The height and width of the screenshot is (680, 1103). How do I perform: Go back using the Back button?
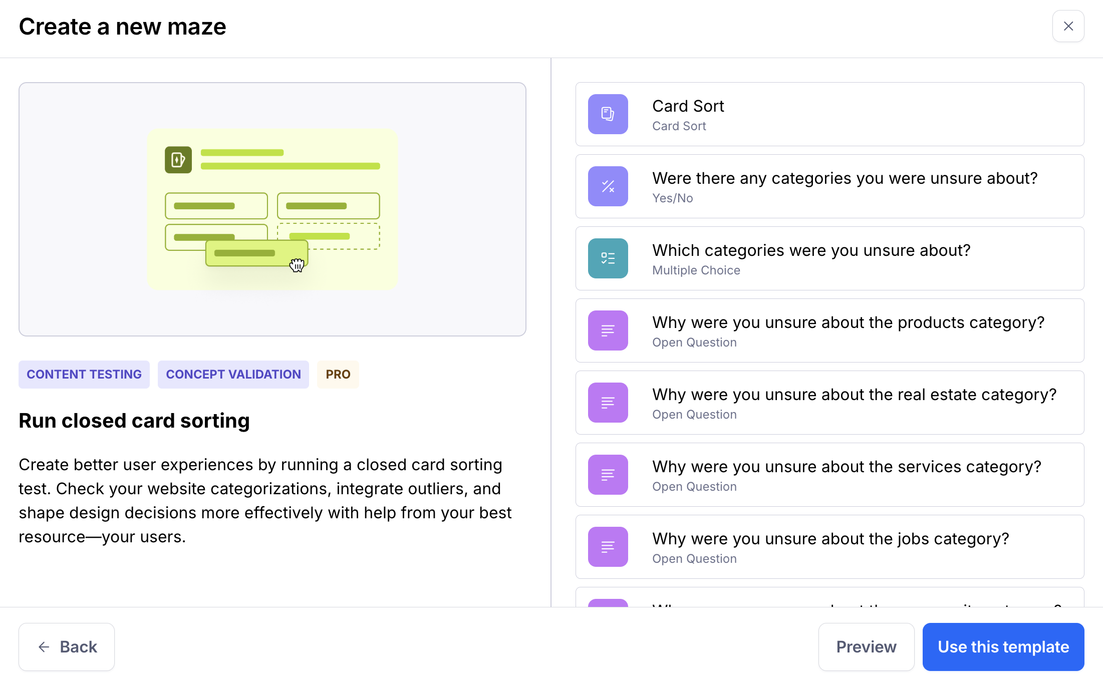(x=67, y=646)
